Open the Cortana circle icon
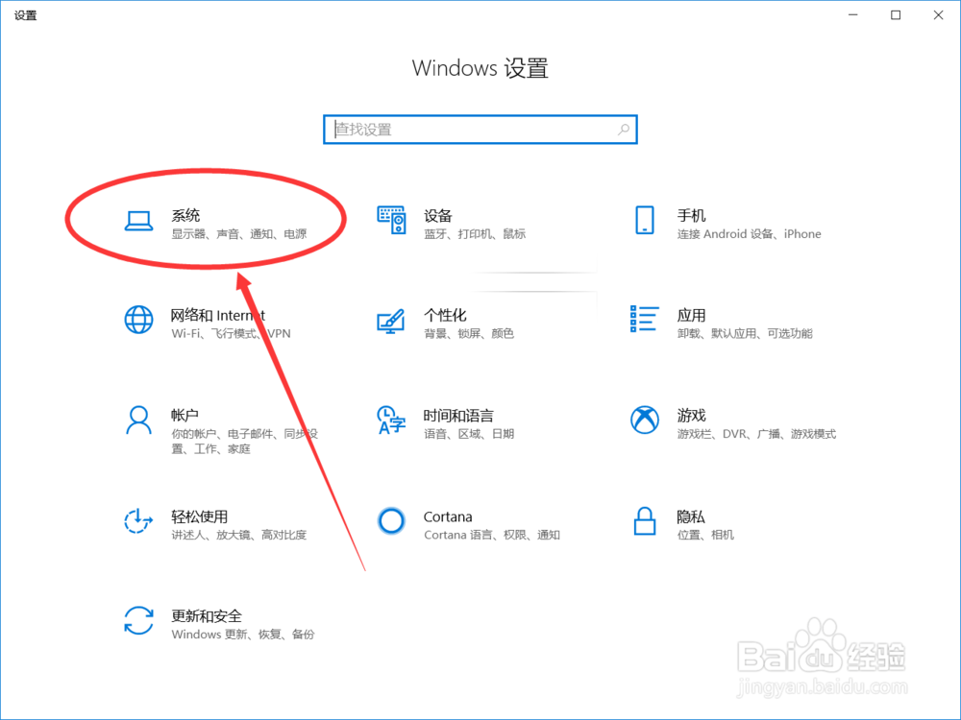961x720 pixels. [x=391, y=520]
